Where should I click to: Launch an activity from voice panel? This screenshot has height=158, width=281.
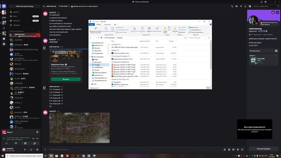pyautogui.click(x=25, y=144)
